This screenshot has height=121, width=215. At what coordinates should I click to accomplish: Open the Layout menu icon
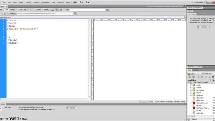pyautogui.click(x=75, y=2)
